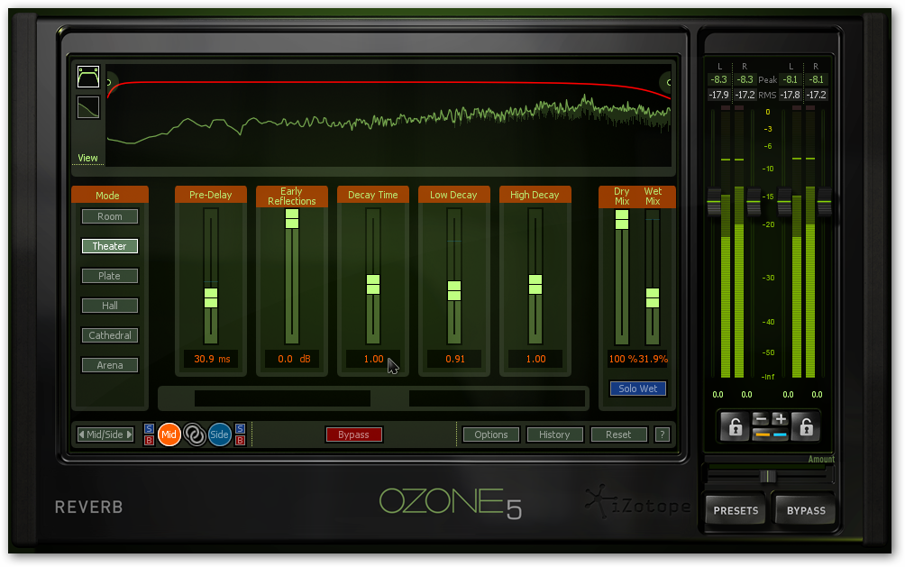905x567 pixels.
Task: Click the plus icon in the meter panel
Action: point(780,419)
